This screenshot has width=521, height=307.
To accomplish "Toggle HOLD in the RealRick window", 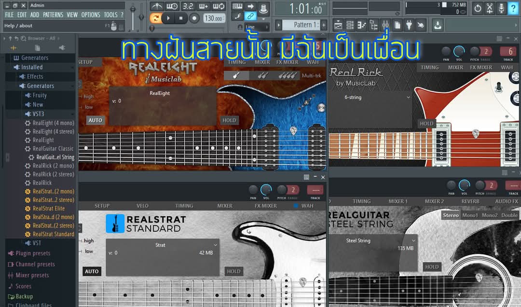I will [426, 124].
